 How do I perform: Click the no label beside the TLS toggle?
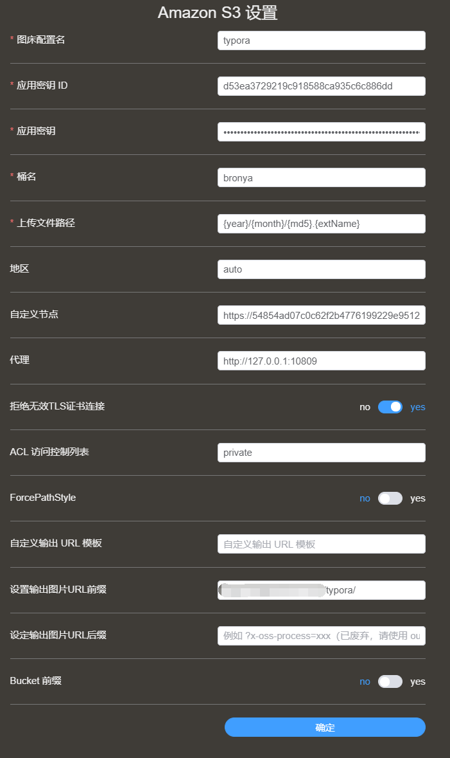coord(365,407)
